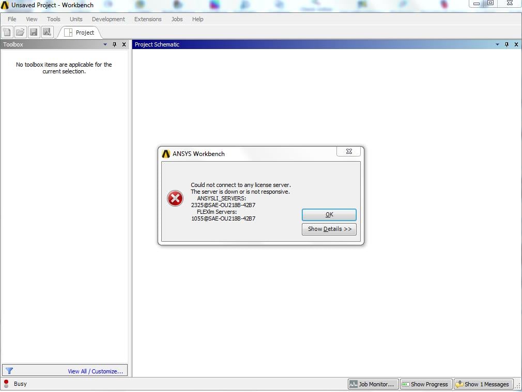Open the View All / Customize link
522x392 pixels.
(96, 371)
